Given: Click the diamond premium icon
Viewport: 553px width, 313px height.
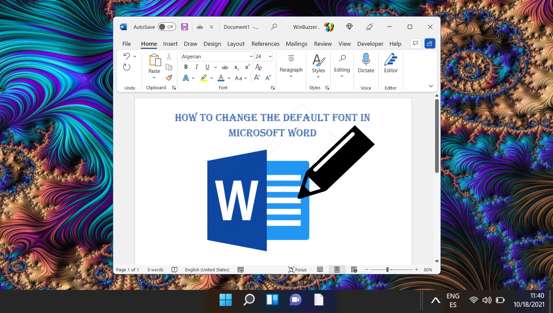Looking at the screenshot, I should (x=349, y=26).
